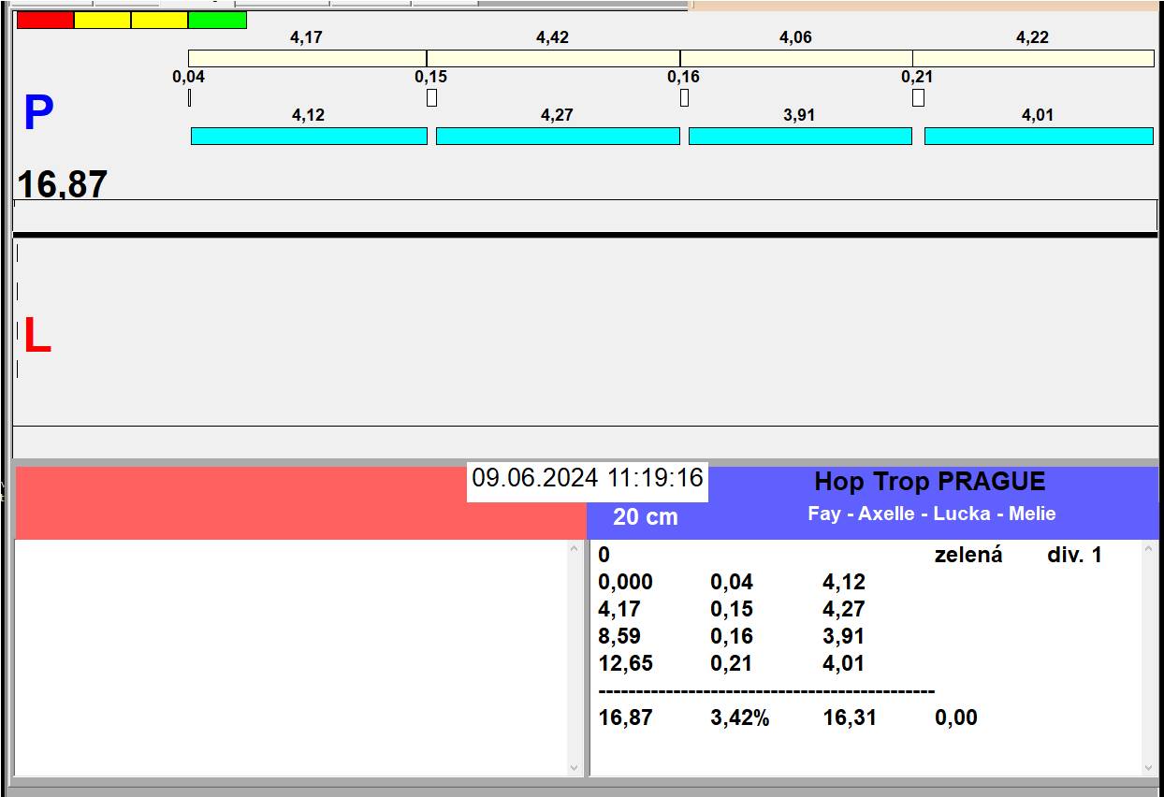Click the green start light swatch
The height and width of the screenshot is (797, 1164).
pos(217,20)
